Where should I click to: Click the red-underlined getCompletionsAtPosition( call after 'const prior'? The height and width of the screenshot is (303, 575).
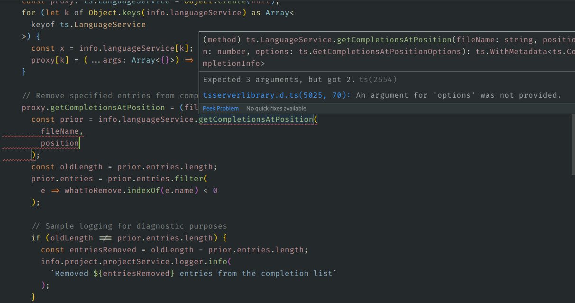click(258, 119)
